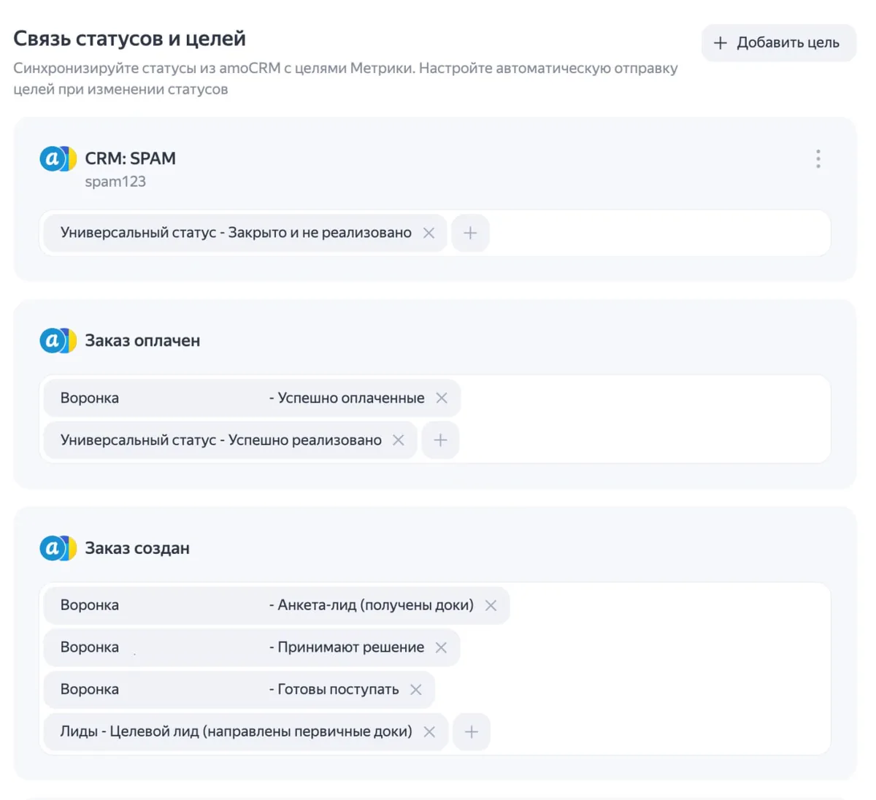Click the Заказ оплачен goal title
The width and height of the screenshot is (876, 800).
[142, 341]
